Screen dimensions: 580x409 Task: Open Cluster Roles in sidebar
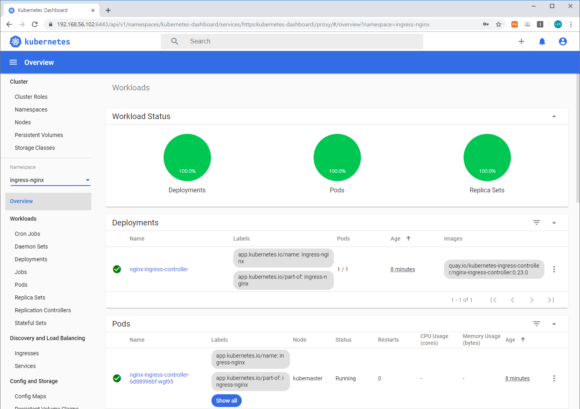31,97
